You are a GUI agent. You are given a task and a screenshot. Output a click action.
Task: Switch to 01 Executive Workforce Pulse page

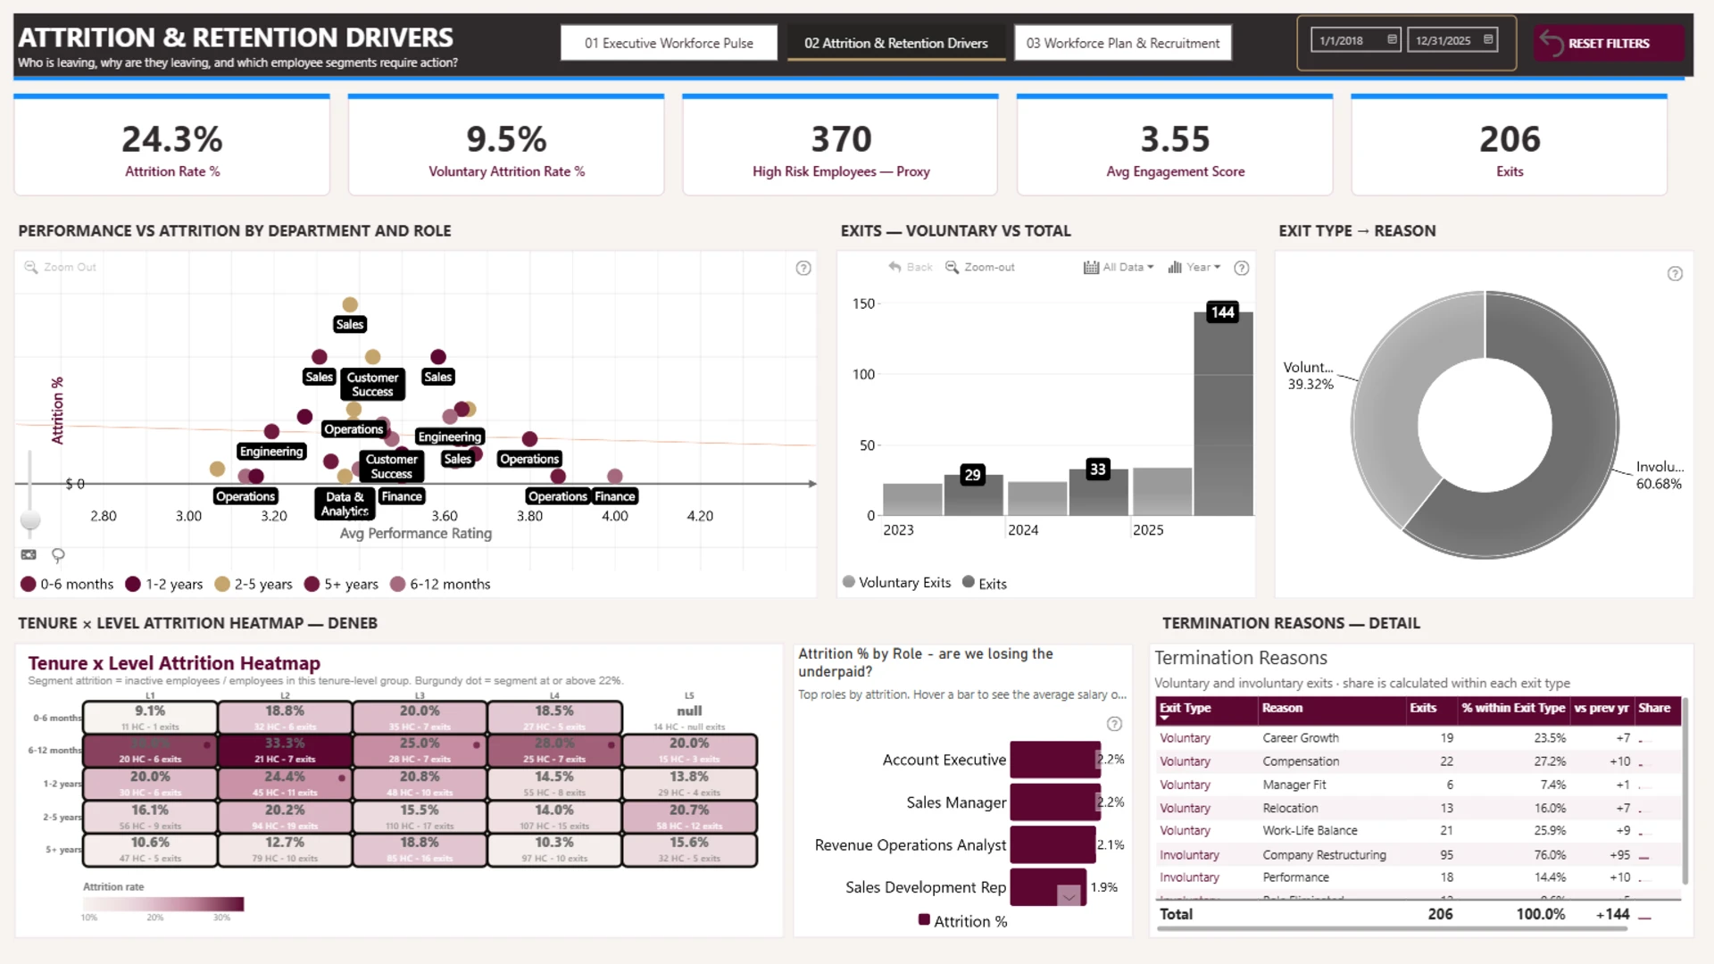[x=669, y=43]
